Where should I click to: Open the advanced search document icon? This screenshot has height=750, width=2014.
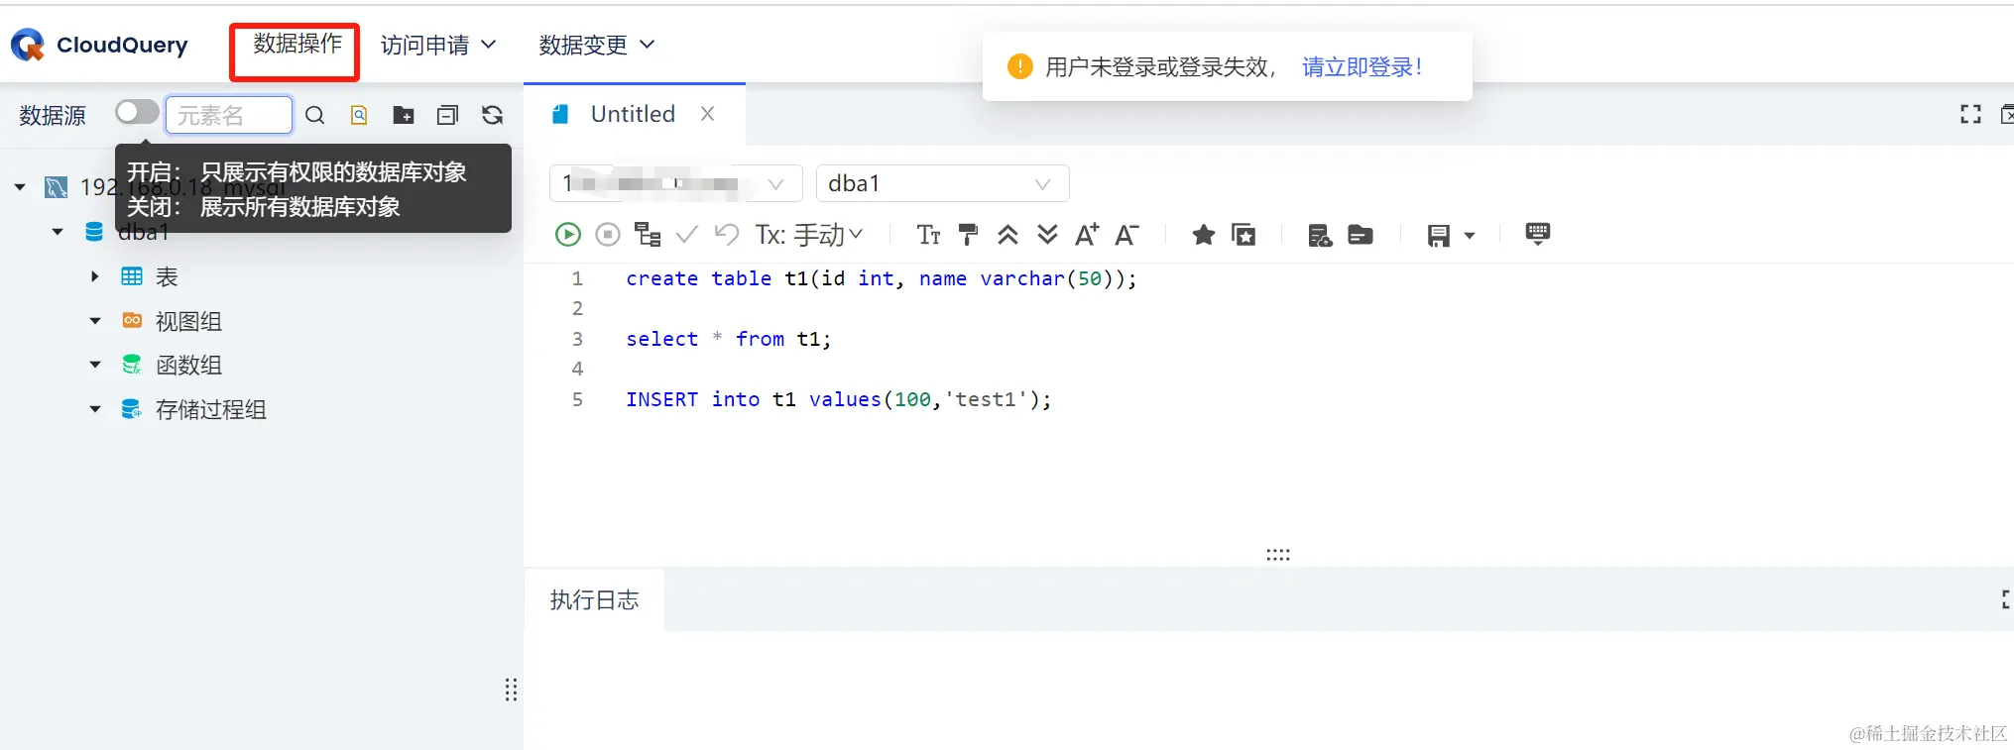(x=359, y=115)
